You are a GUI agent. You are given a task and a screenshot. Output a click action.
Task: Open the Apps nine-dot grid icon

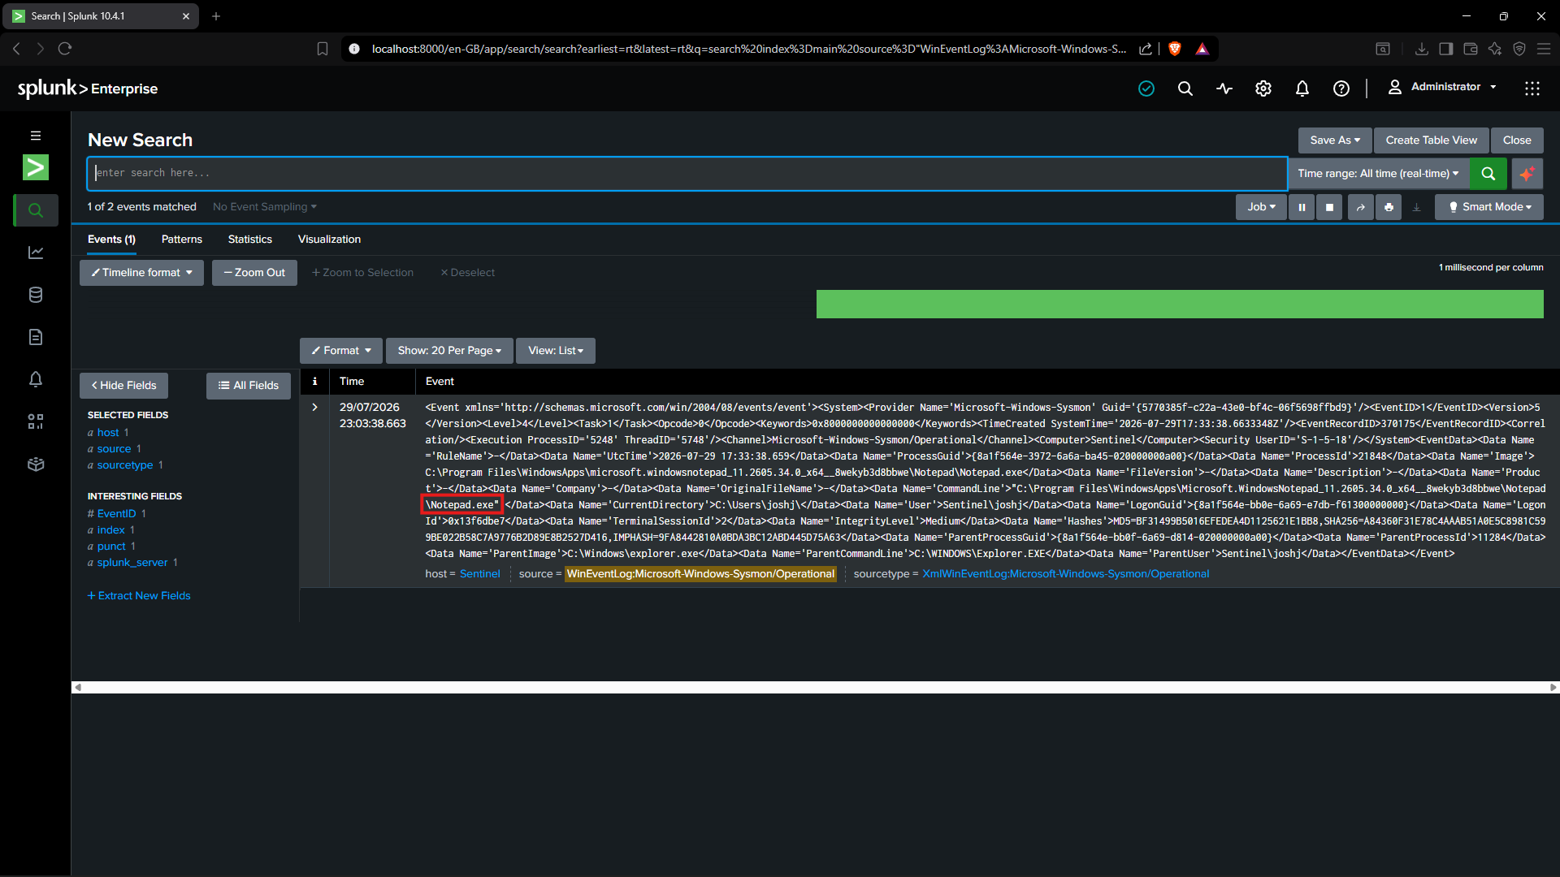point(1532,89)
